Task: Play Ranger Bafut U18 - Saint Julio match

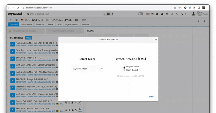Action: pos(12,102)
